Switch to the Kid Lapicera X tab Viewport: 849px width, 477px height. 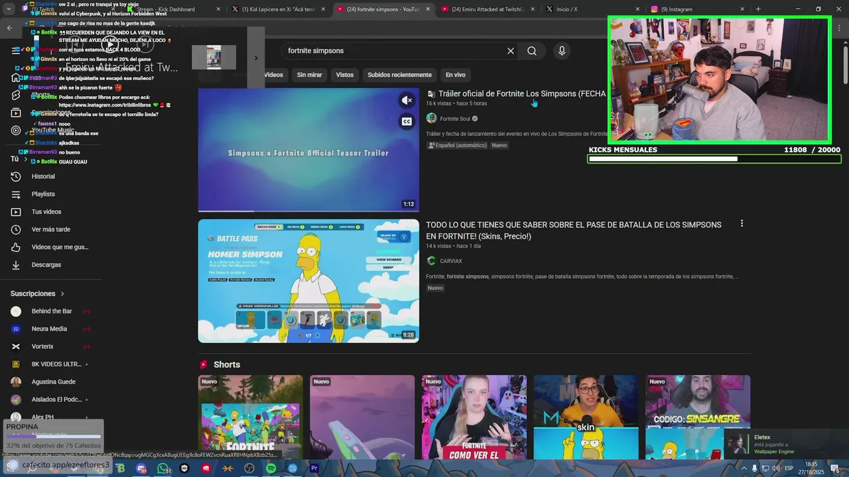[278, 9]
